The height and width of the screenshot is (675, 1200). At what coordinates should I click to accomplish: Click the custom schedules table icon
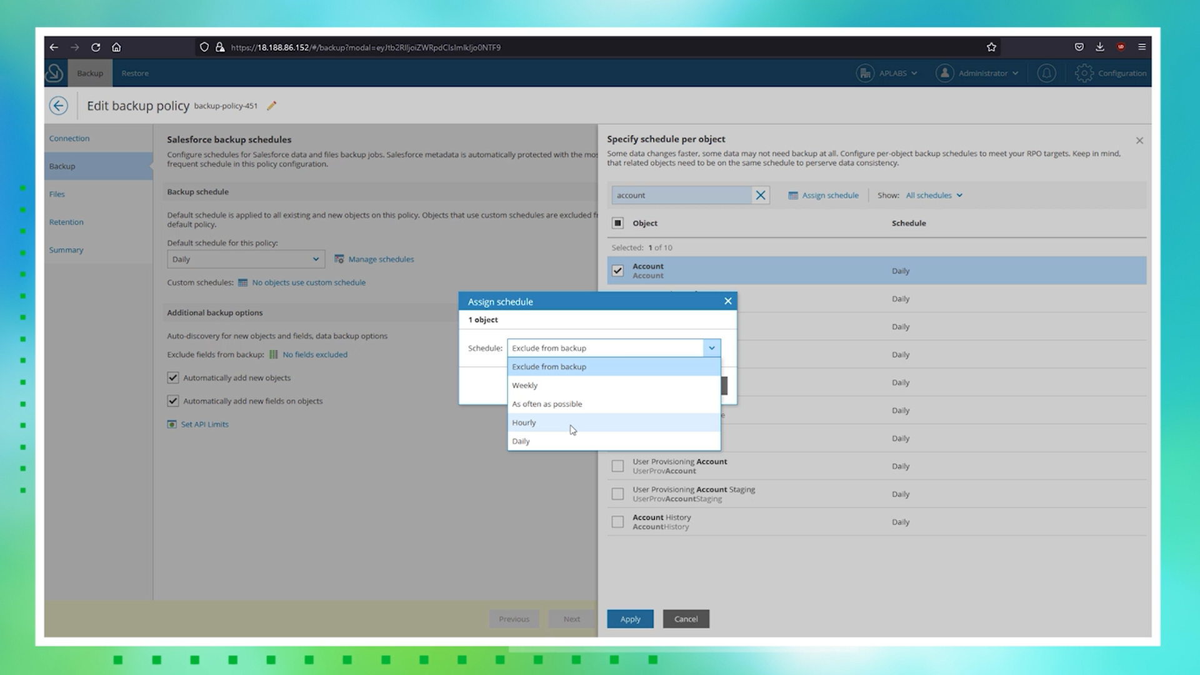(x=242, y=282)
